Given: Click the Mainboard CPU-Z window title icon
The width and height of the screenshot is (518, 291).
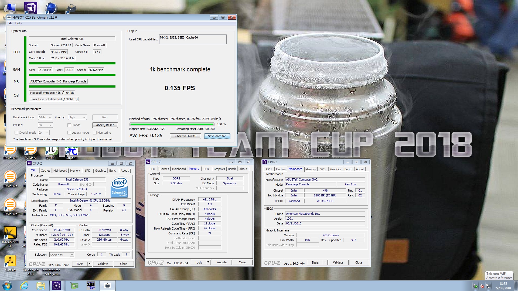Looking at the screenshot, I should click(x=265, y=162).
